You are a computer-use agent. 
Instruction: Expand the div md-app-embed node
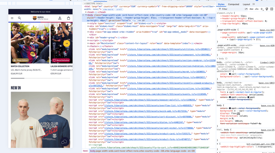pyautogui.click(x=88, y=32)
